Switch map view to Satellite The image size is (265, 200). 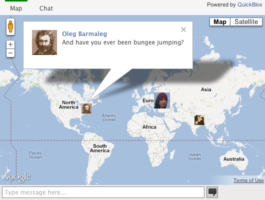(246, 22)
